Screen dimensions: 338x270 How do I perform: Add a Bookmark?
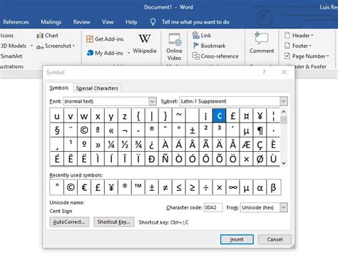[209, 46]
